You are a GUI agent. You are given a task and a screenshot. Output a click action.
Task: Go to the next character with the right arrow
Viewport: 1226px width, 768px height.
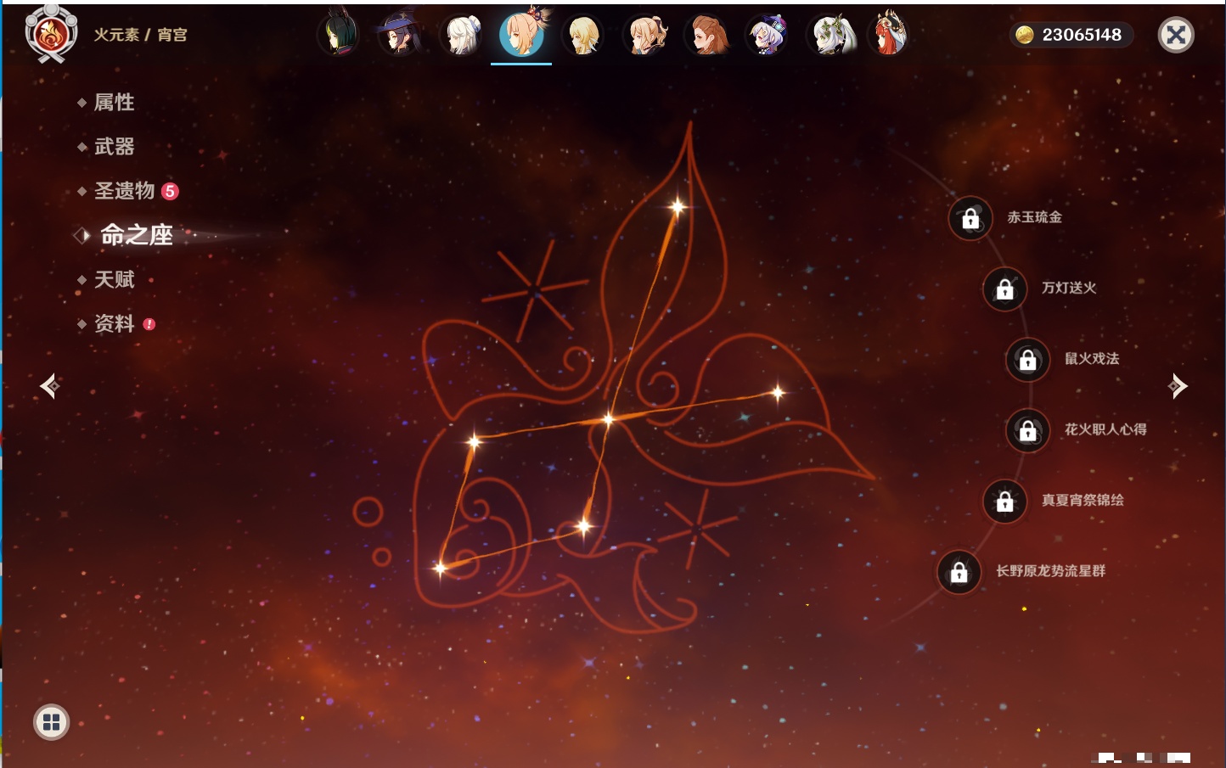coord(1177,386)
